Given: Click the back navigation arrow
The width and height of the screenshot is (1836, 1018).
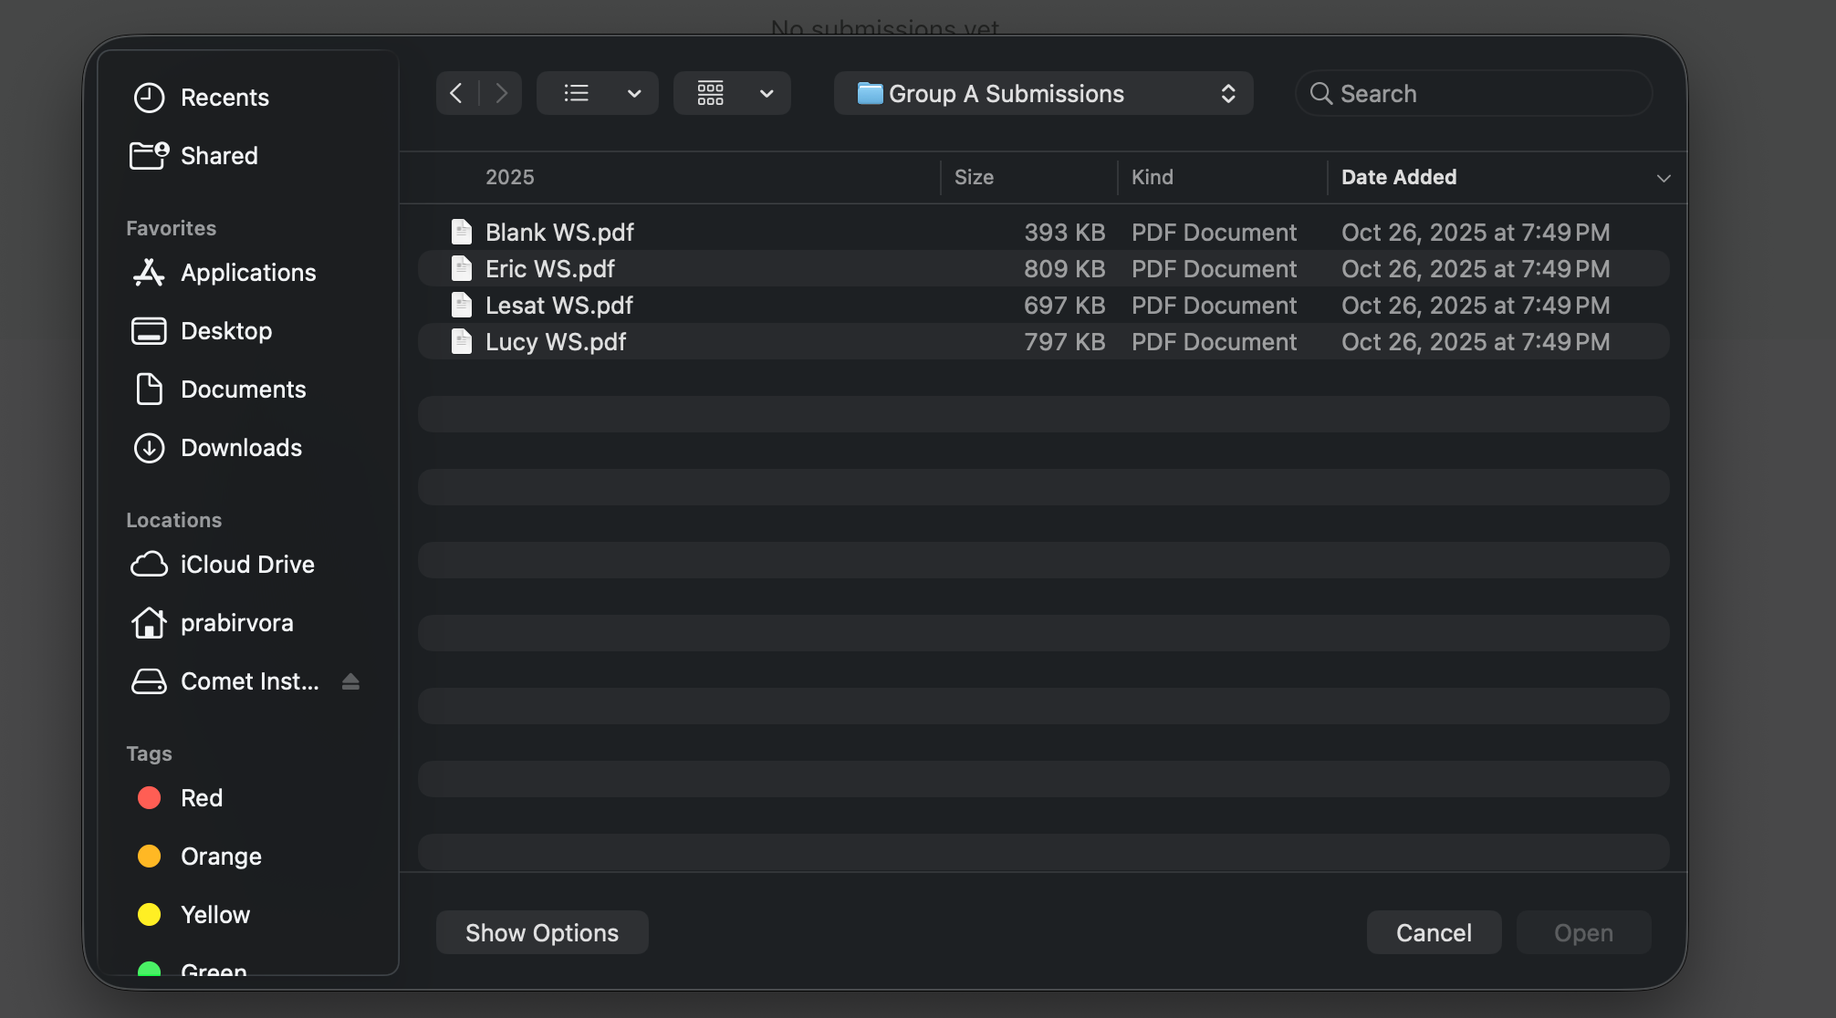Looking at the screenshot, I should pos(456,92).
